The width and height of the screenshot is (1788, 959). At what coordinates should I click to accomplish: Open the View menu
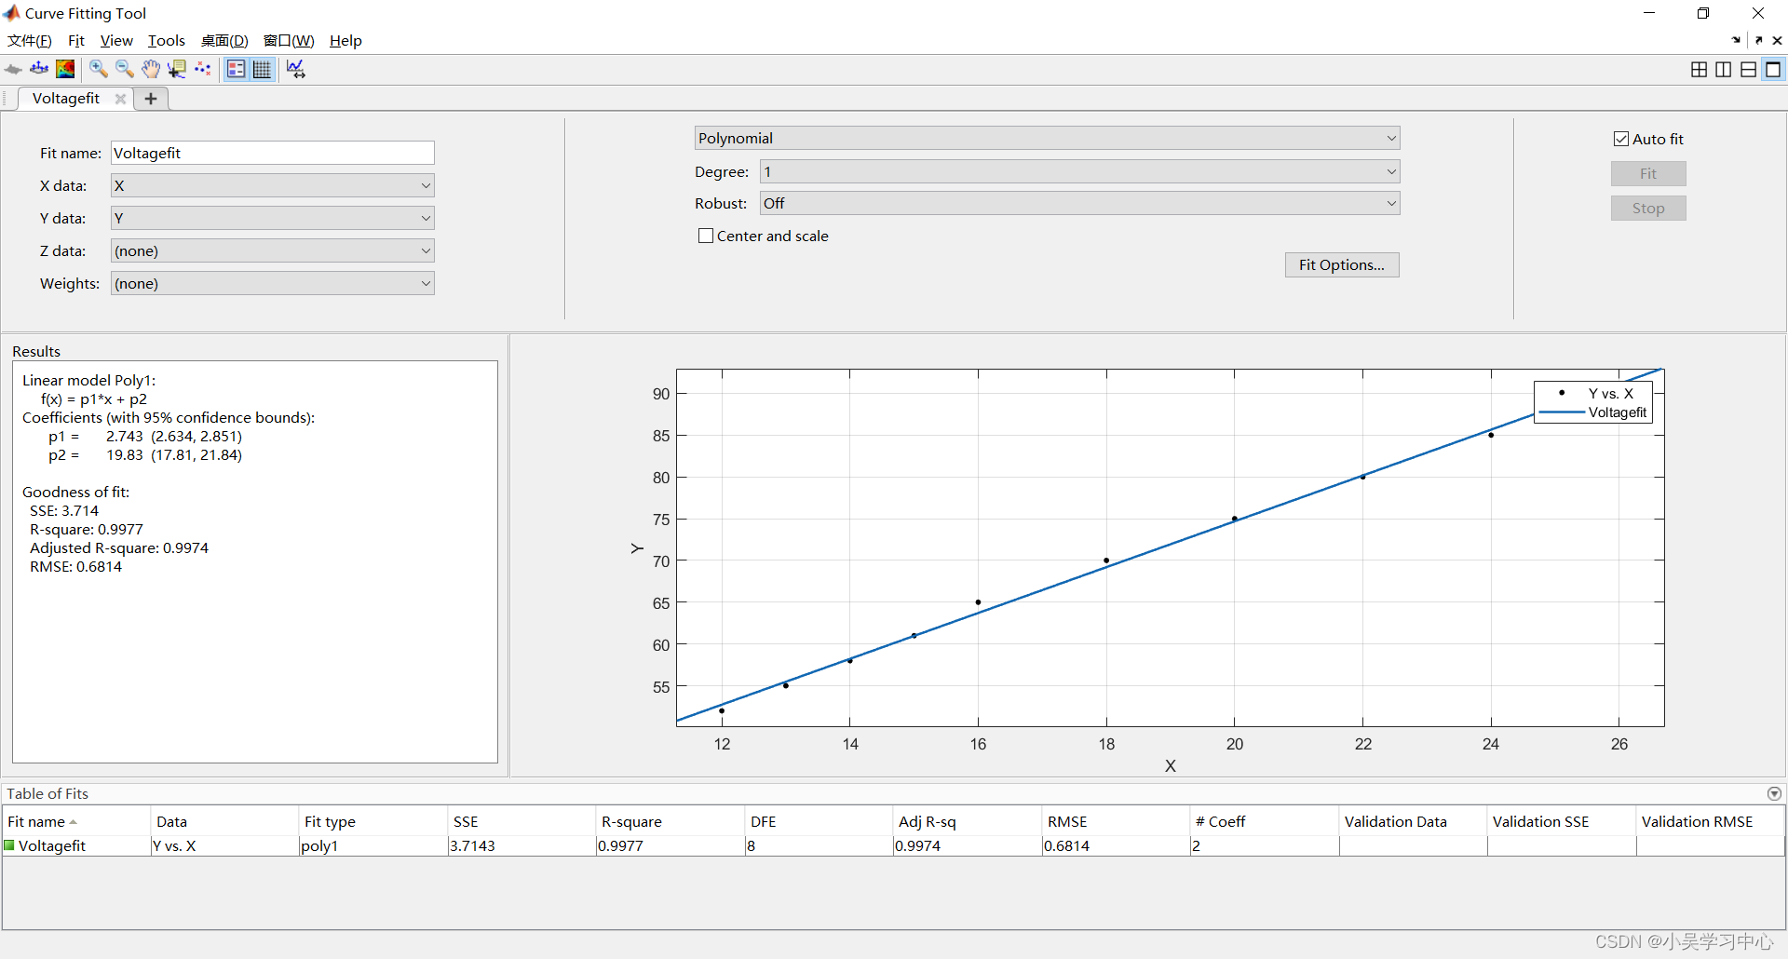[116, 41]
